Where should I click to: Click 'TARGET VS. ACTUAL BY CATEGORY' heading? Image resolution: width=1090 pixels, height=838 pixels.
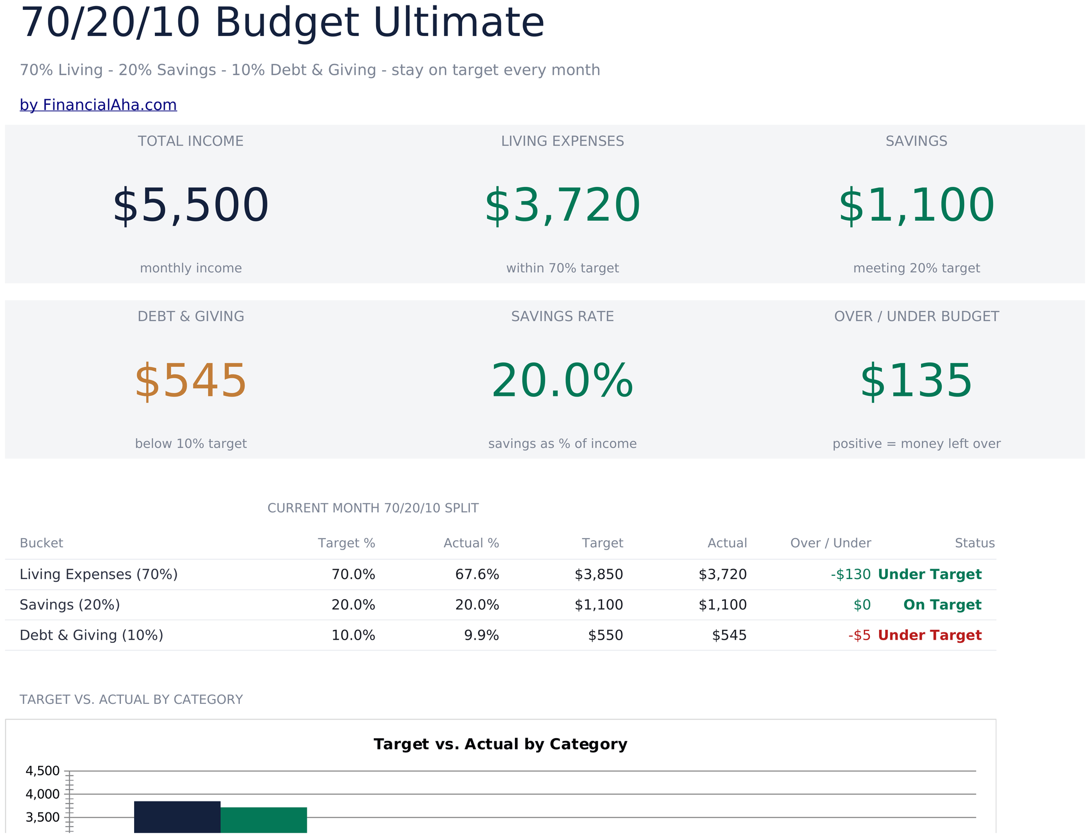pyautogui.click(x=131, y=700)
